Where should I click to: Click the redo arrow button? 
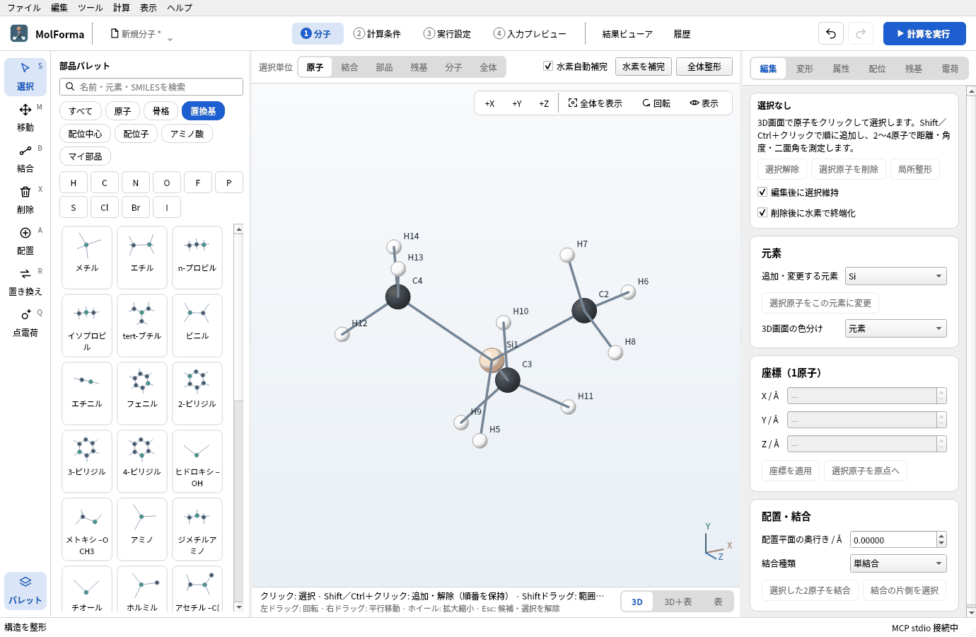tap(861, 33)
